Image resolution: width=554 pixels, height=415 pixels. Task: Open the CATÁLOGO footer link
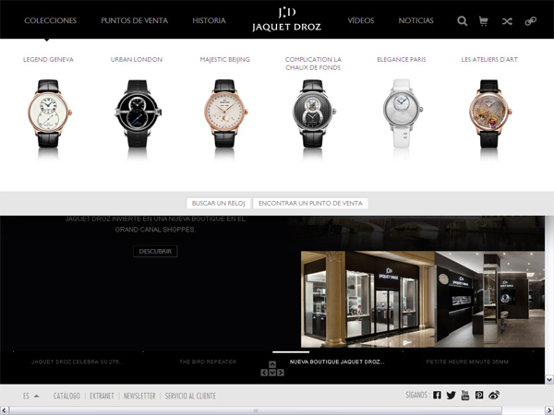coord(66,396)
